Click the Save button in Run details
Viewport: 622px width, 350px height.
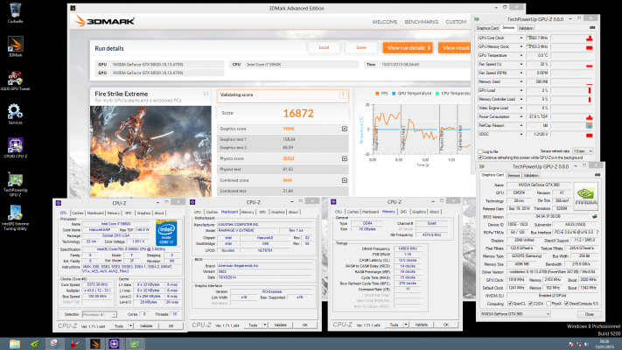pos(361,47)
